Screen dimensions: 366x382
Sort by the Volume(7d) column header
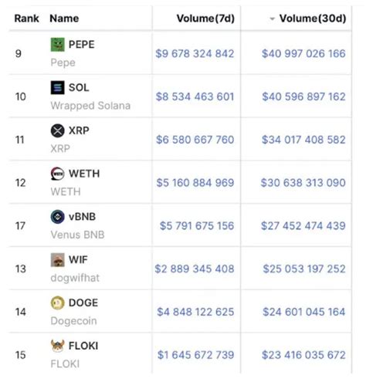tap(205, 19)
